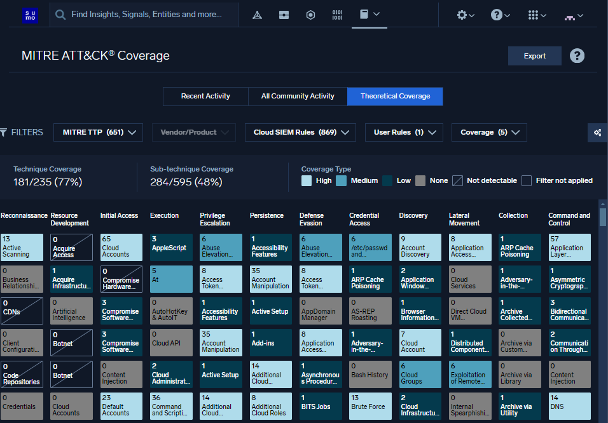Open the user profile avatar menu
This screenshot has height=423, width=608.
[574, 16]
